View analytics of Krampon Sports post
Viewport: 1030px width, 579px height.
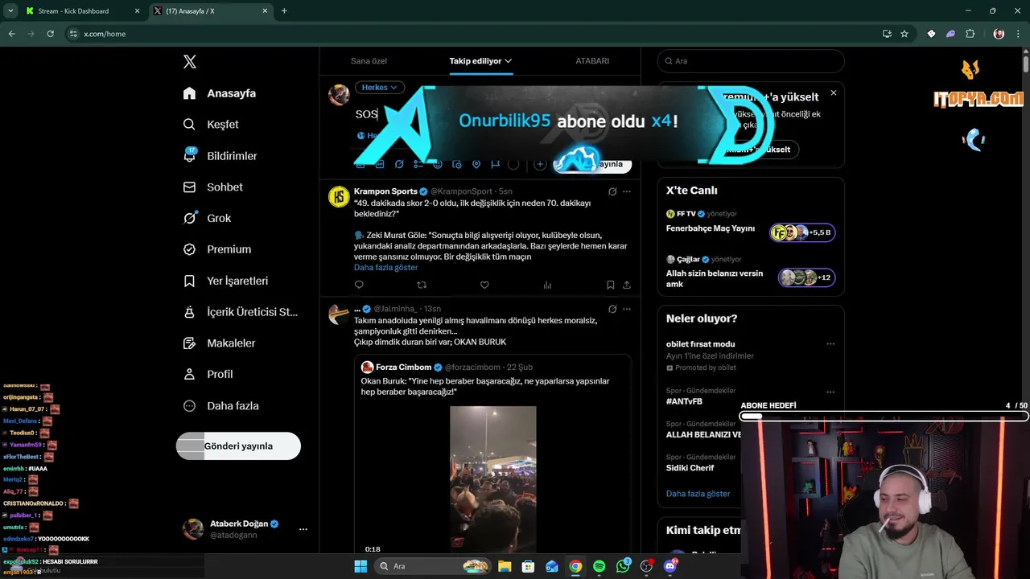pos(547,285)
